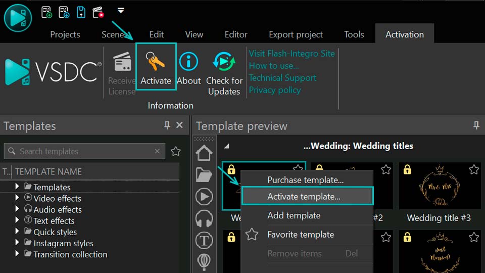This screenshot has width=485, height=273.
Task: Click the balloon icon in preview sidebar
Action: tap(204, 262)
